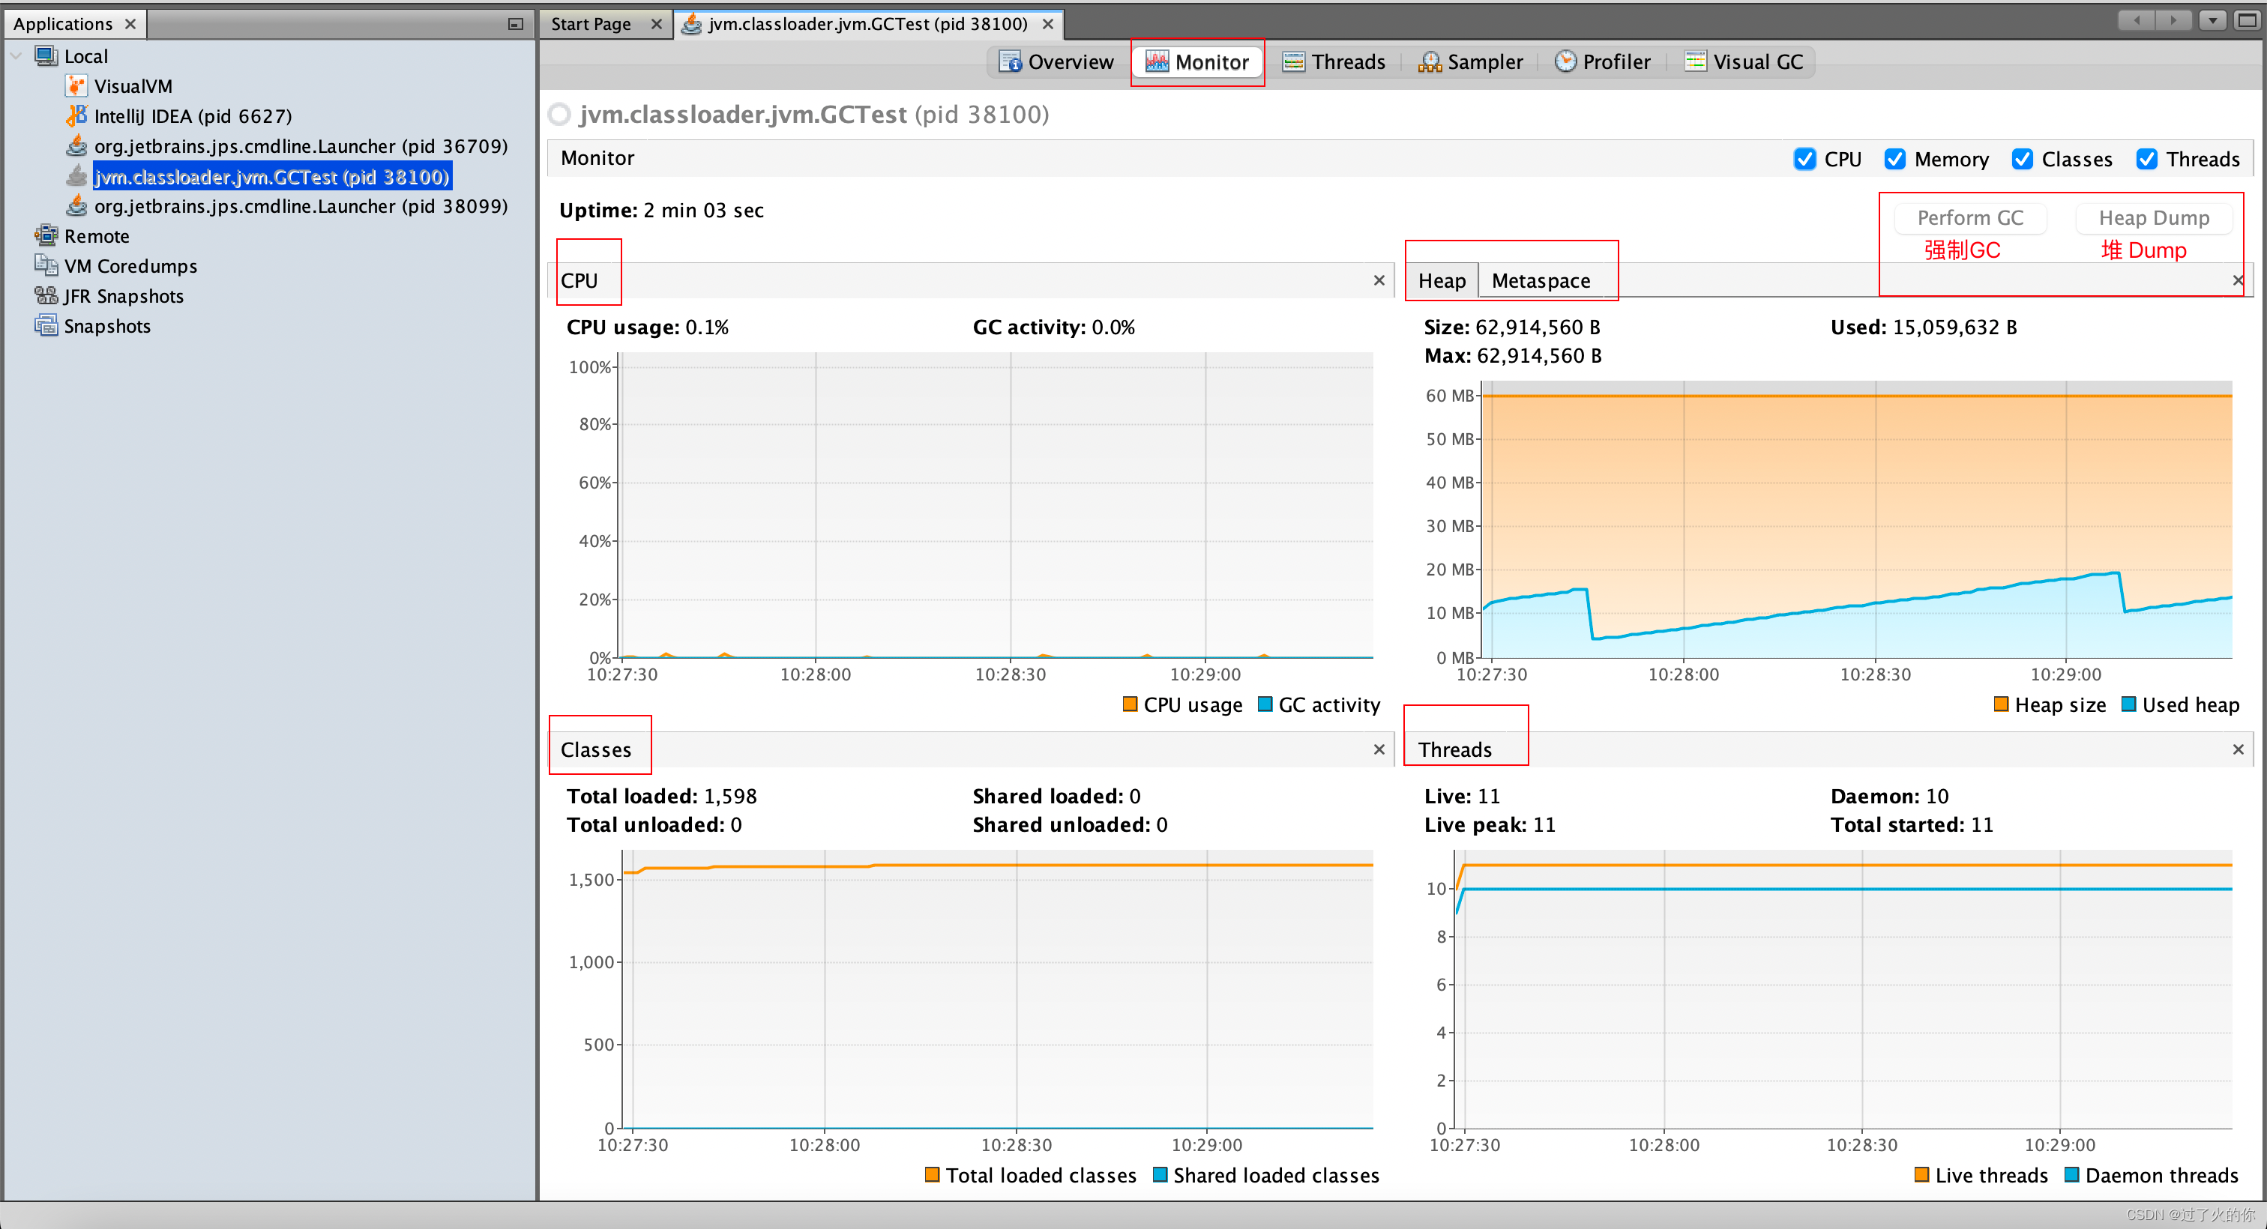This screenshot has width=2267, height=1229.
Task: Click the VM Coredumps icon
Action: click(x=46, y=266)
